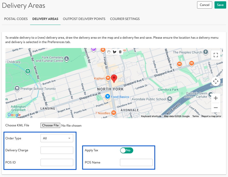Open map camera controls
This screenshot has height=177, width=228.
tap(216, 81)
